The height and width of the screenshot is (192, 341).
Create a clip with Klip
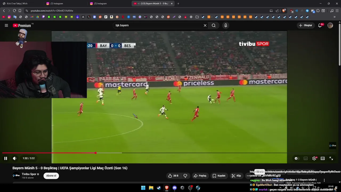tap(236, 176)
